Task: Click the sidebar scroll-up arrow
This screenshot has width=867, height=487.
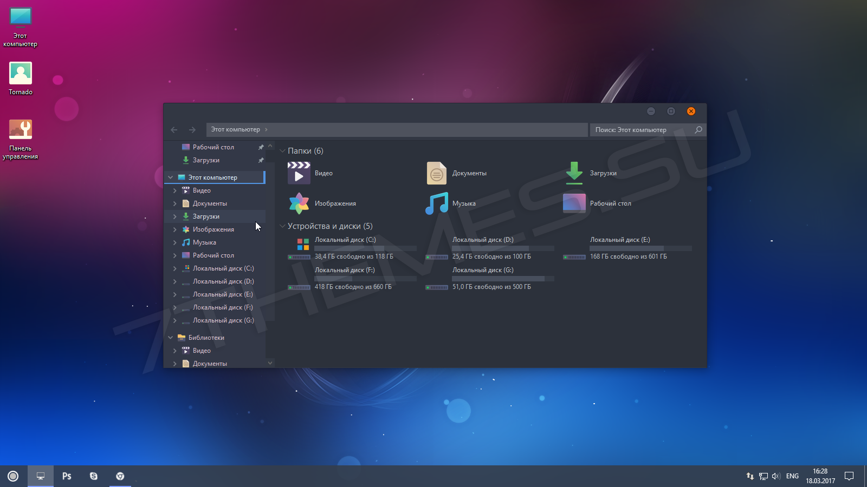Action: click(270, 146)
